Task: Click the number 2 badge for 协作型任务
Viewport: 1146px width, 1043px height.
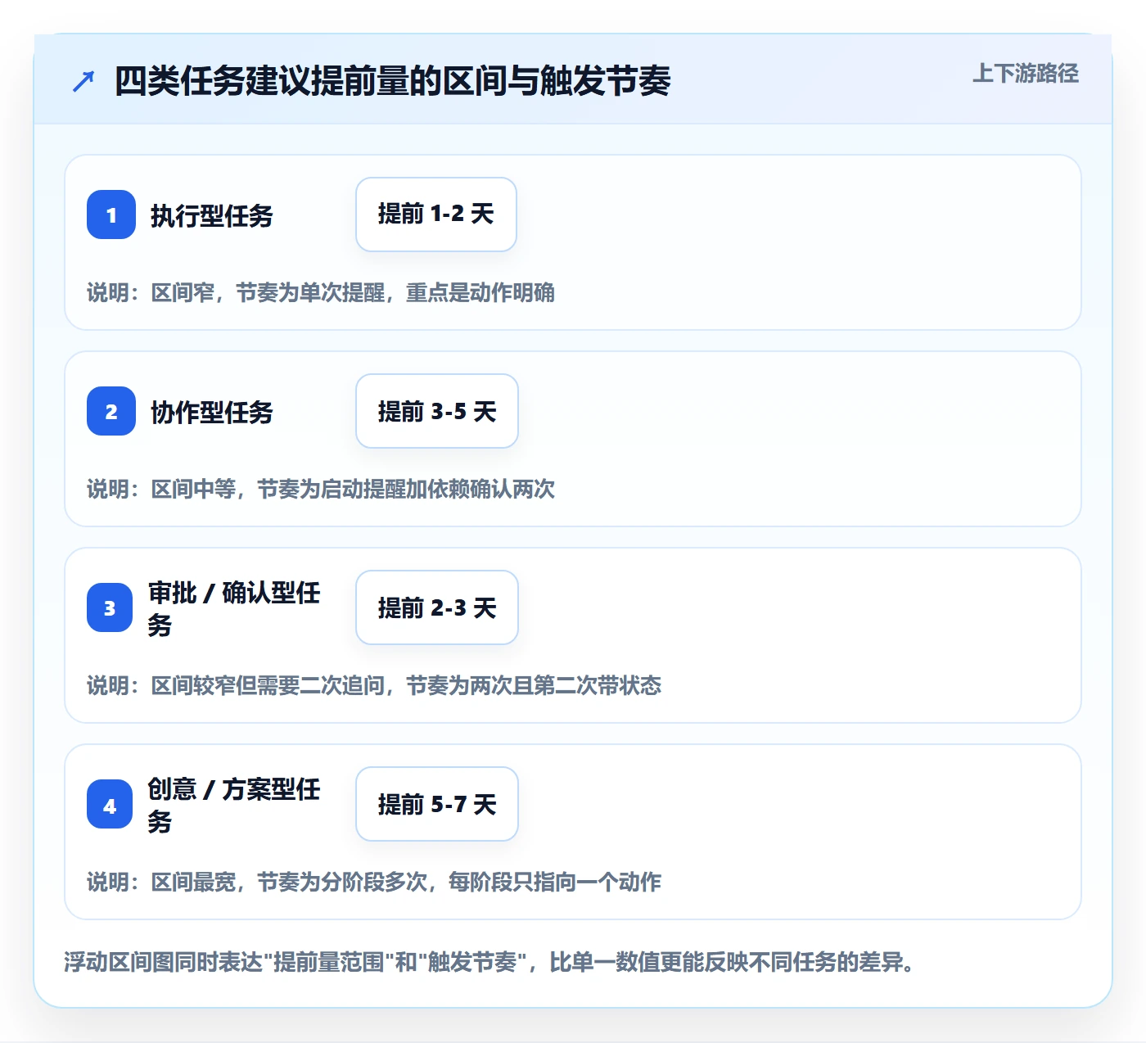Action: (111, 411)
